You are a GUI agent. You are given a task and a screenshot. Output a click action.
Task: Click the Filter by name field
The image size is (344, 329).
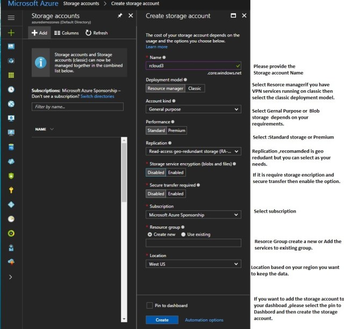point(77,107)
